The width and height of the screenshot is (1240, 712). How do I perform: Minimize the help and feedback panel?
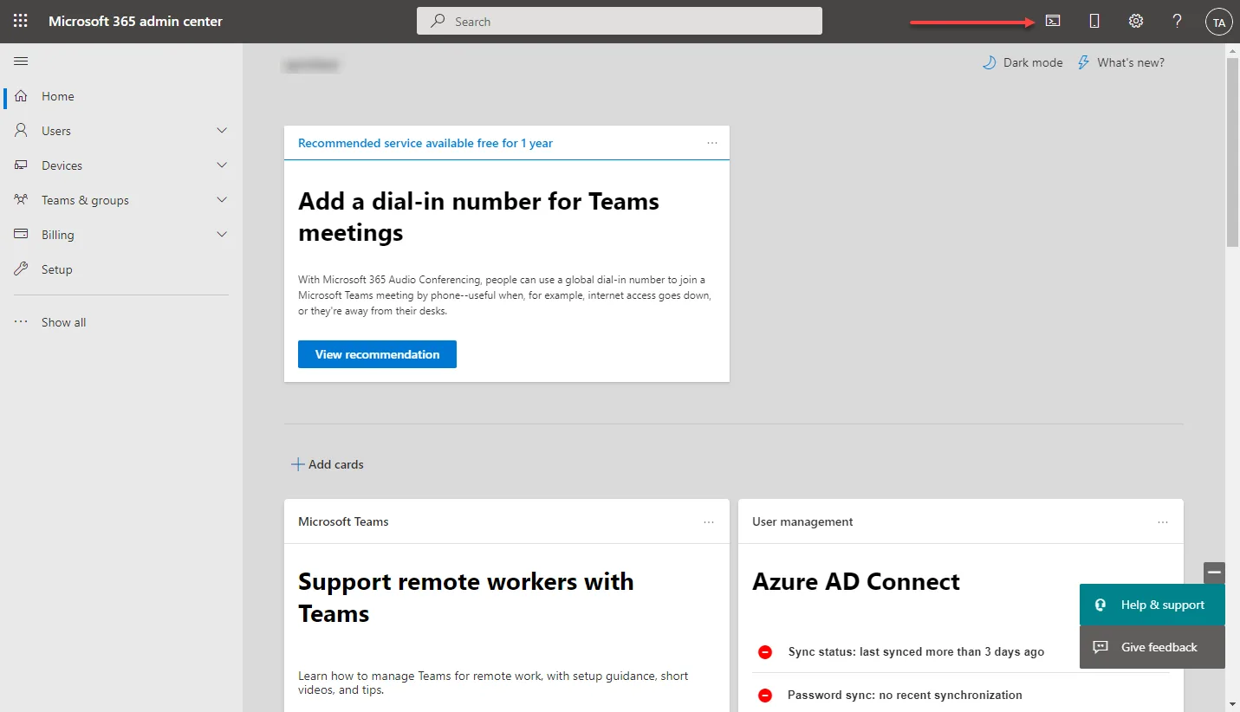click(1214, 573)
